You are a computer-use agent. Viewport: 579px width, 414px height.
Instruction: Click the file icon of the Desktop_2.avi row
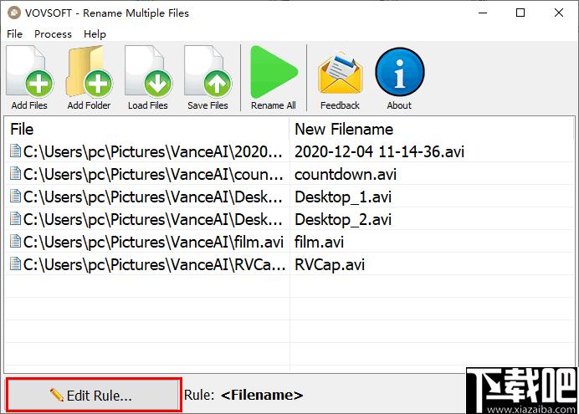click(15, 219)
